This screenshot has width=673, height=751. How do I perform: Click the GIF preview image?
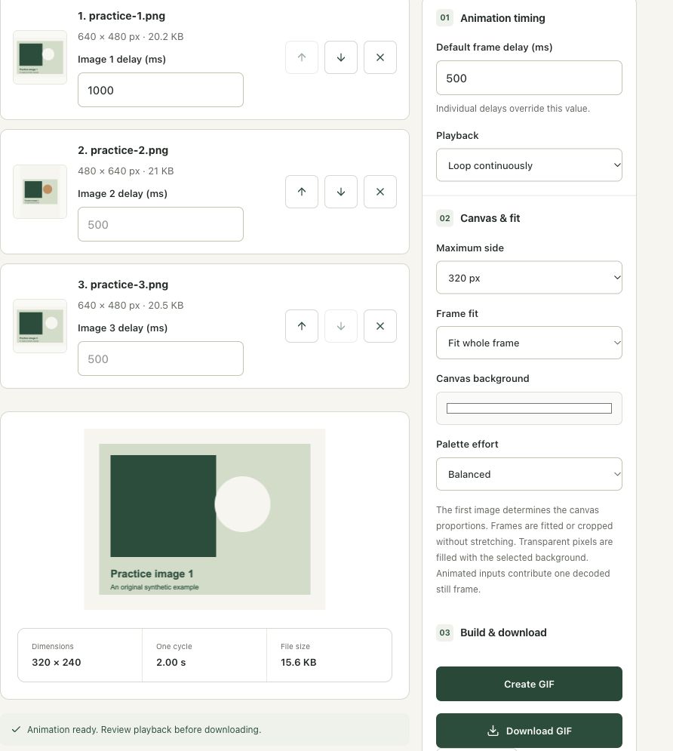(x=205, y=519)
